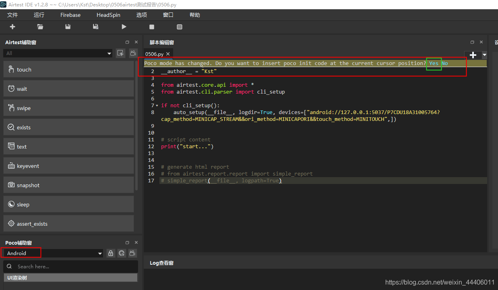Open the Android poco mode dropdown
This screenshot has width=498, height=290.
52,253
